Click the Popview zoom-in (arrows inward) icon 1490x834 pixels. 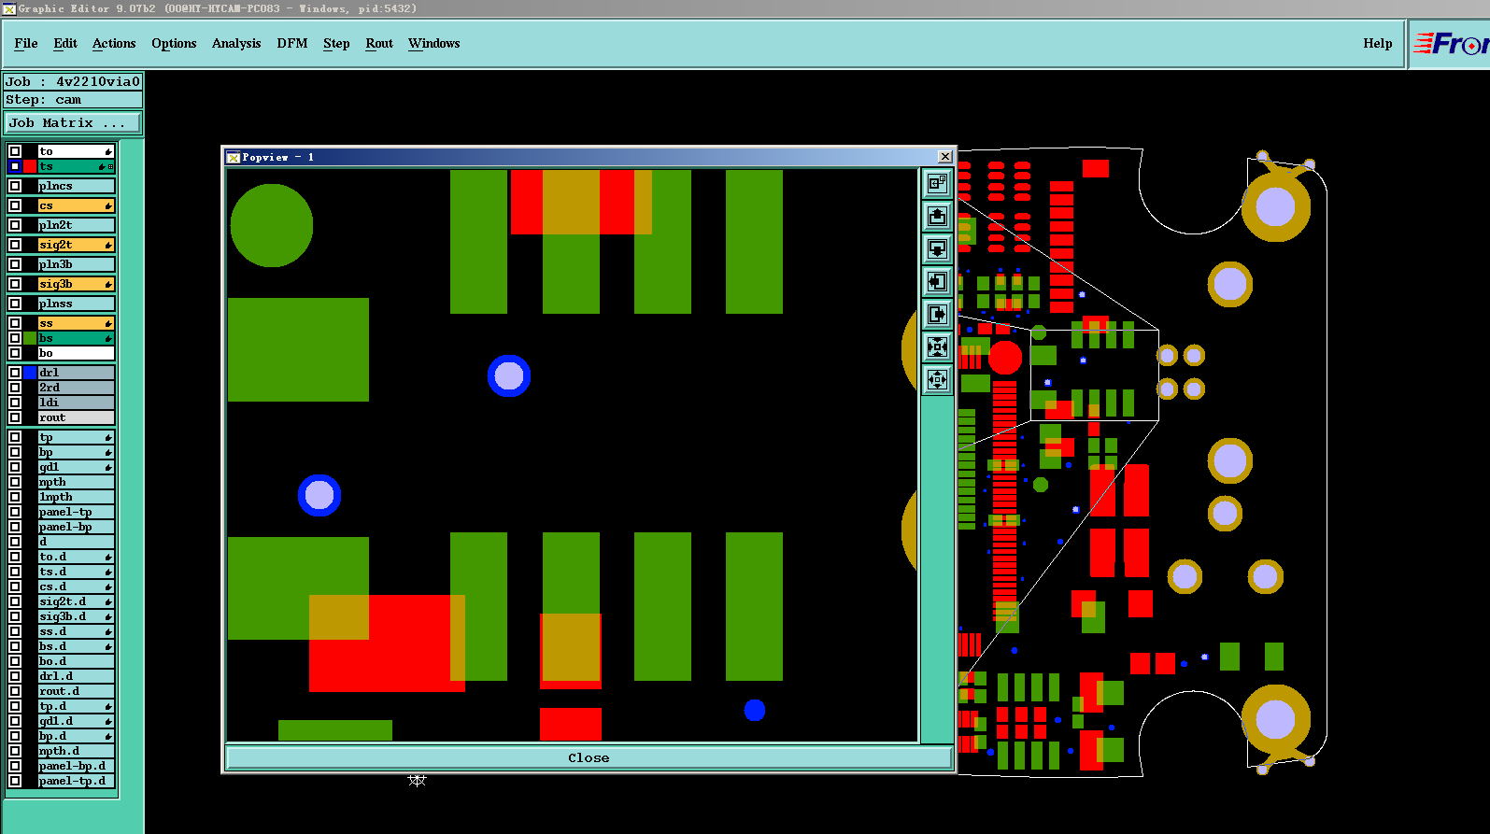(x=937, y=346)
